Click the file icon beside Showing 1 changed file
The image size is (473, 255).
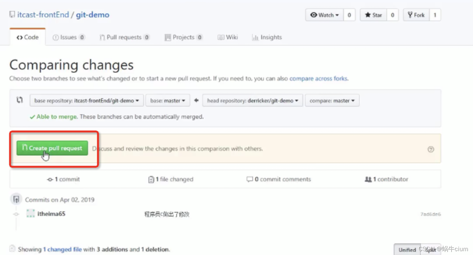click(x=13, y=249)
